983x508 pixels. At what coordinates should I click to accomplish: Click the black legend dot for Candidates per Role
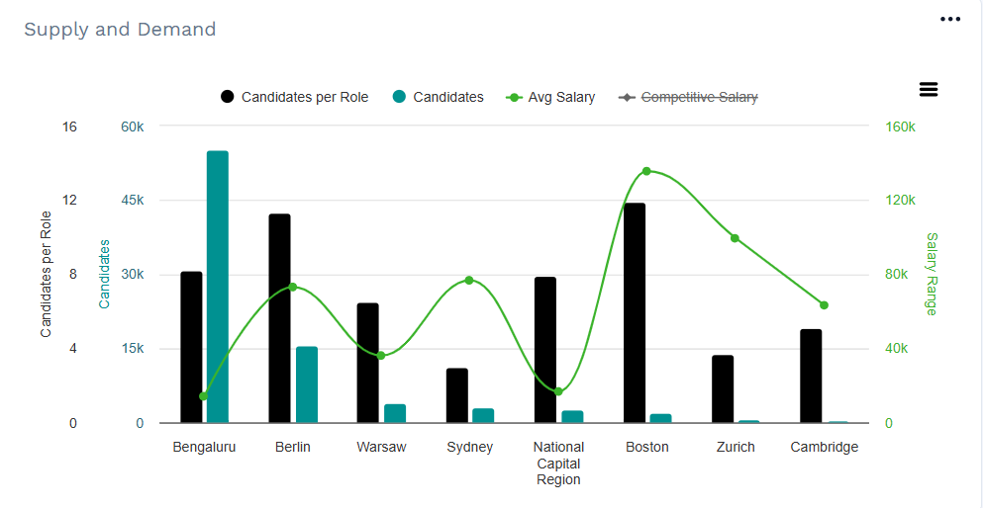(x=228, y=97)
